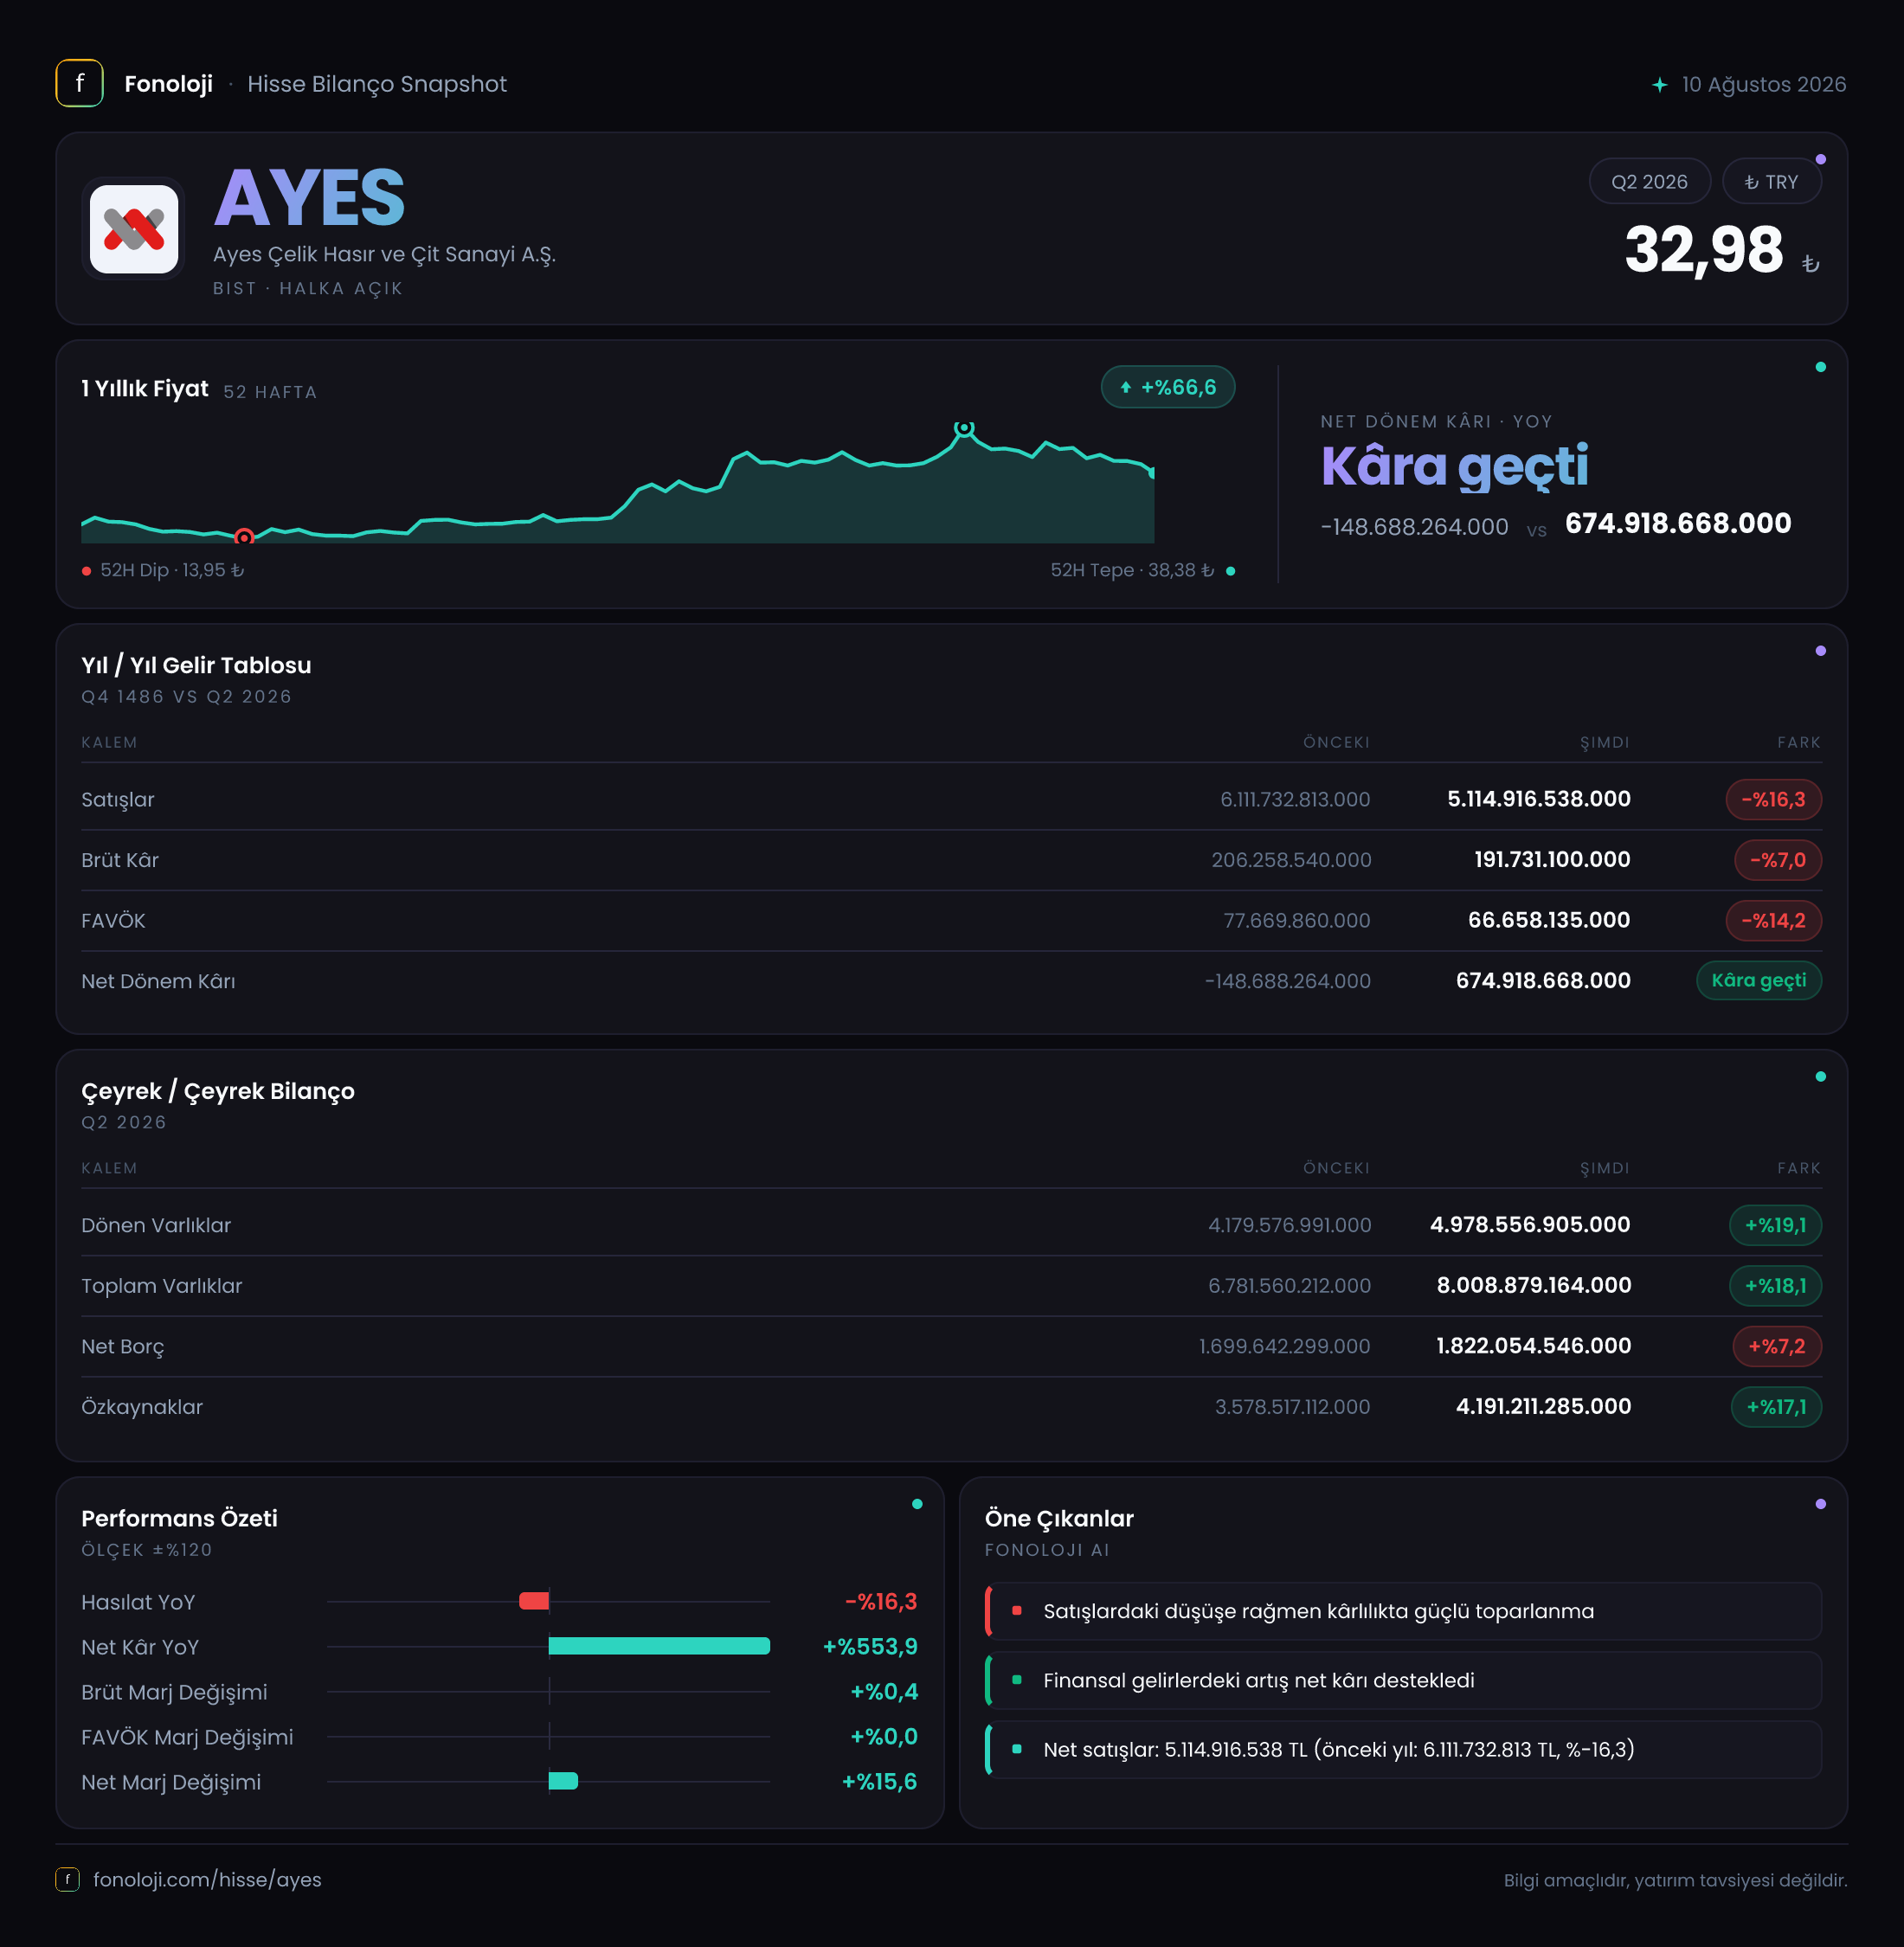The height and width of the screenshot is (1947, 1904).
Task: Click the +%17,1 badge for Özkaynaklar
Action: [x=1776, y=1407]
